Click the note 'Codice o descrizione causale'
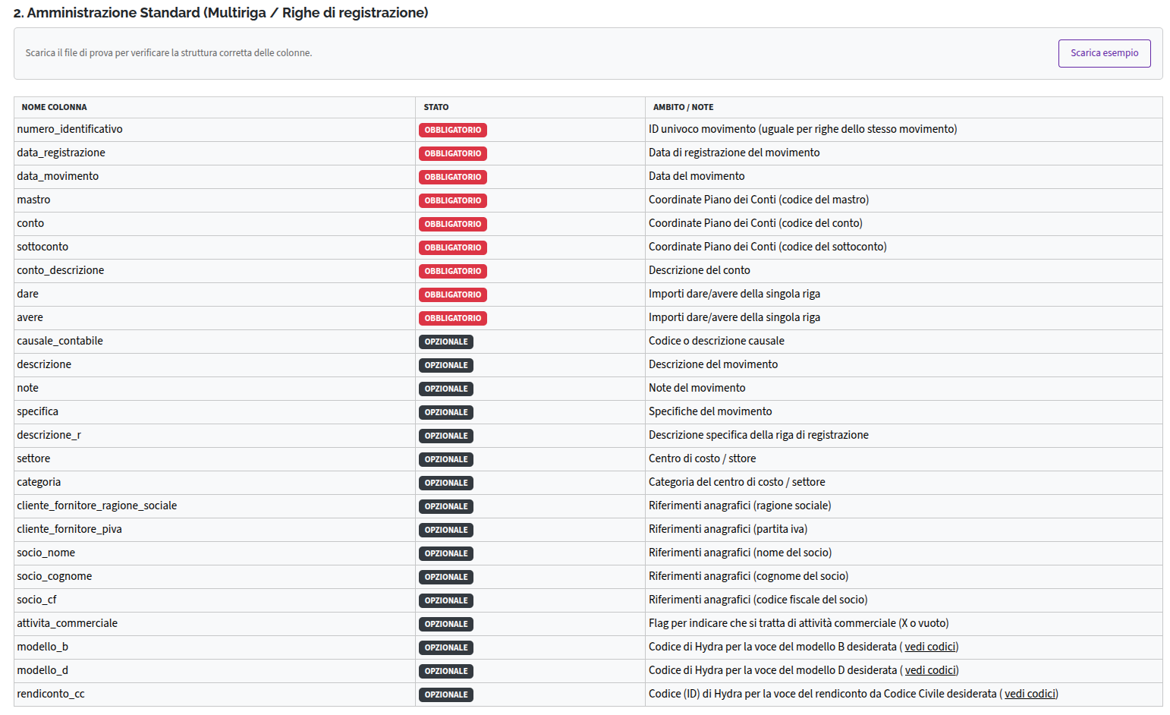The image size is (1170, 715). click(716, 341)
